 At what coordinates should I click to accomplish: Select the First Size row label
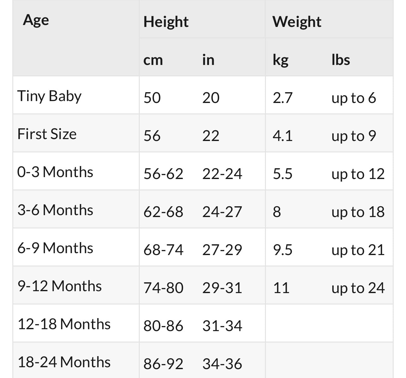pyautogui.click(x=47, y=134)
